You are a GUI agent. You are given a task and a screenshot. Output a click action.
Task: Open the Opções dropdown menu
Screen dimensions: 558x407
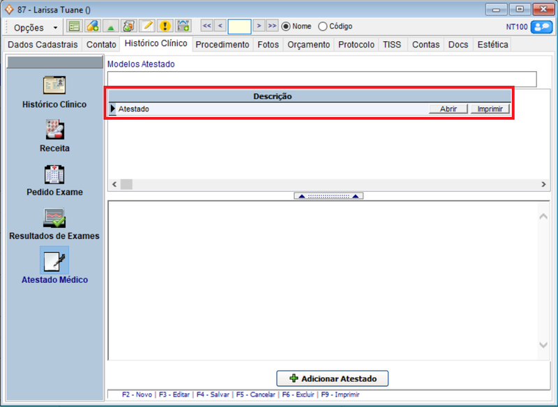pyautogui.click(x=36, y=27)
